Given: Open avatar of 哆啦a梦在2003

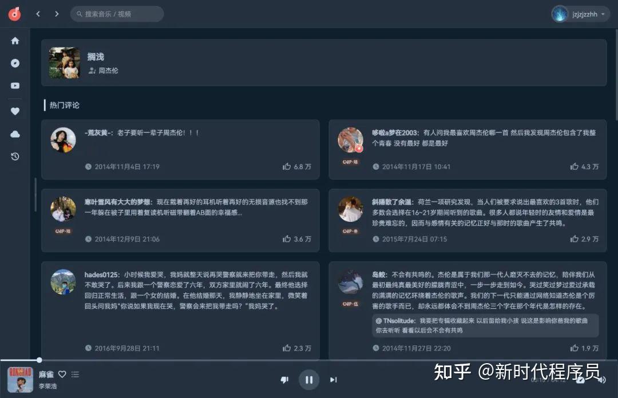Looking at the screenshot, I should click(350, 140).
